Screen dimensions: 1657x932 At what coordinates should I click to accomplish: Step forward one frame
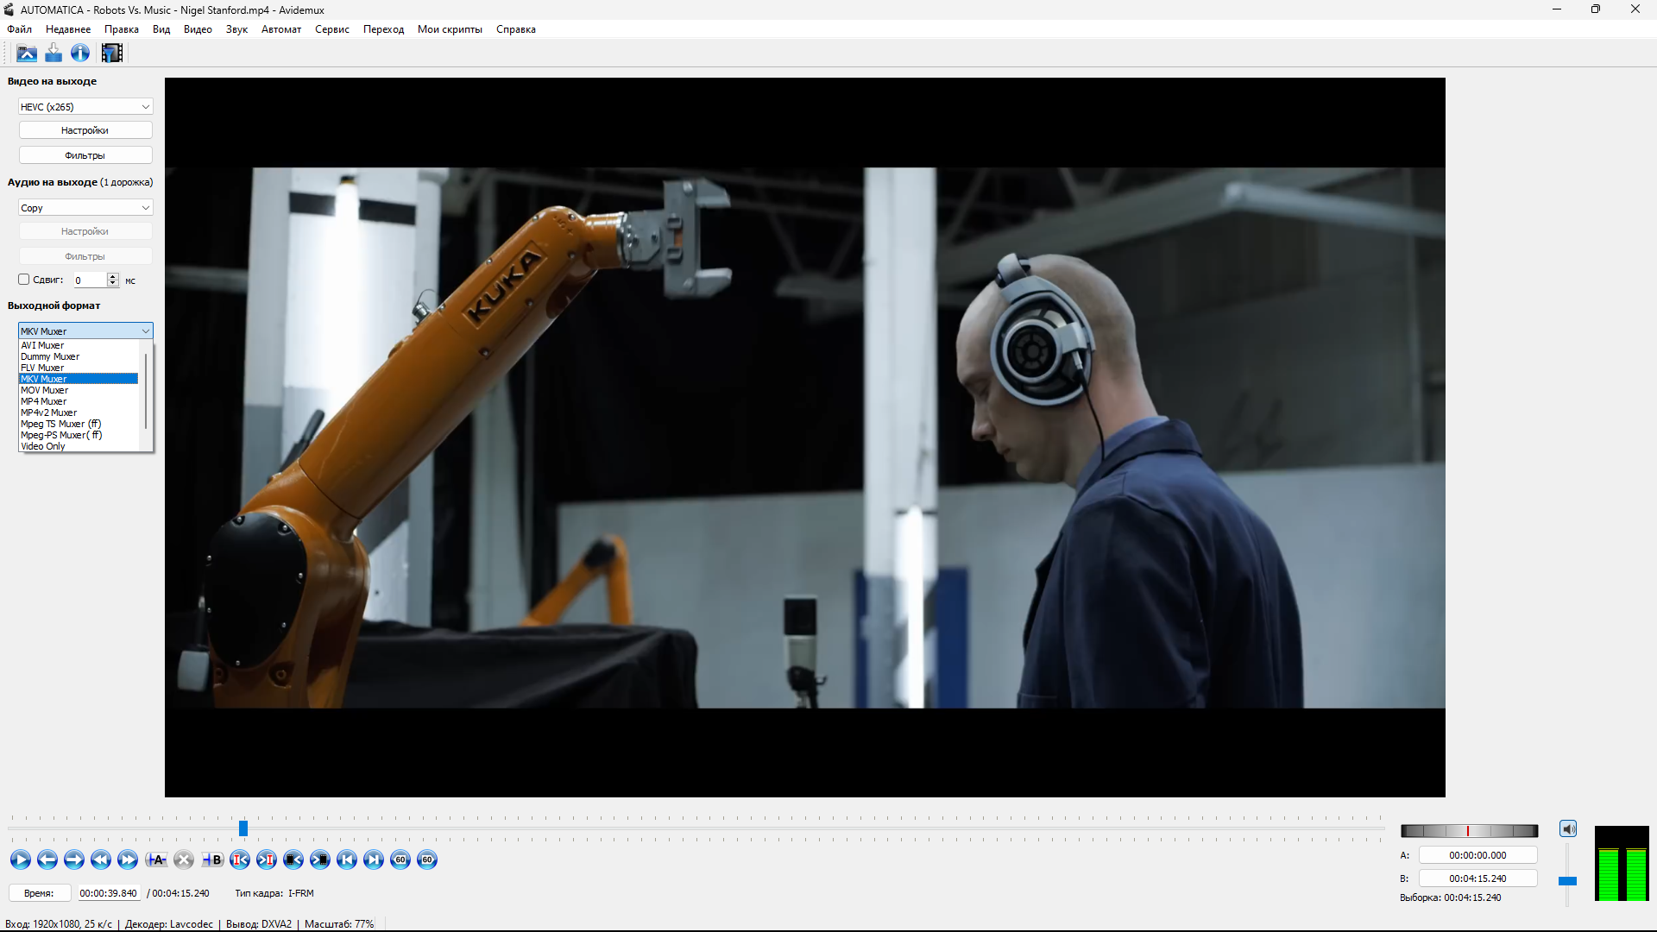[74, 860]
